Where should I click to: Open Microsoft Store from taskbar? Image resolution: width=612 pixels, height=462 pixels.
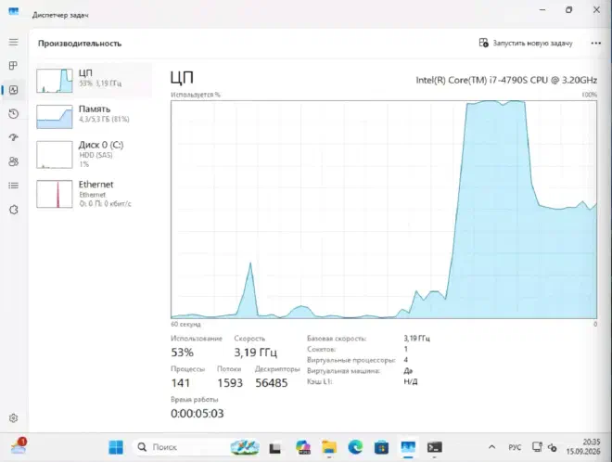[381, 447]
